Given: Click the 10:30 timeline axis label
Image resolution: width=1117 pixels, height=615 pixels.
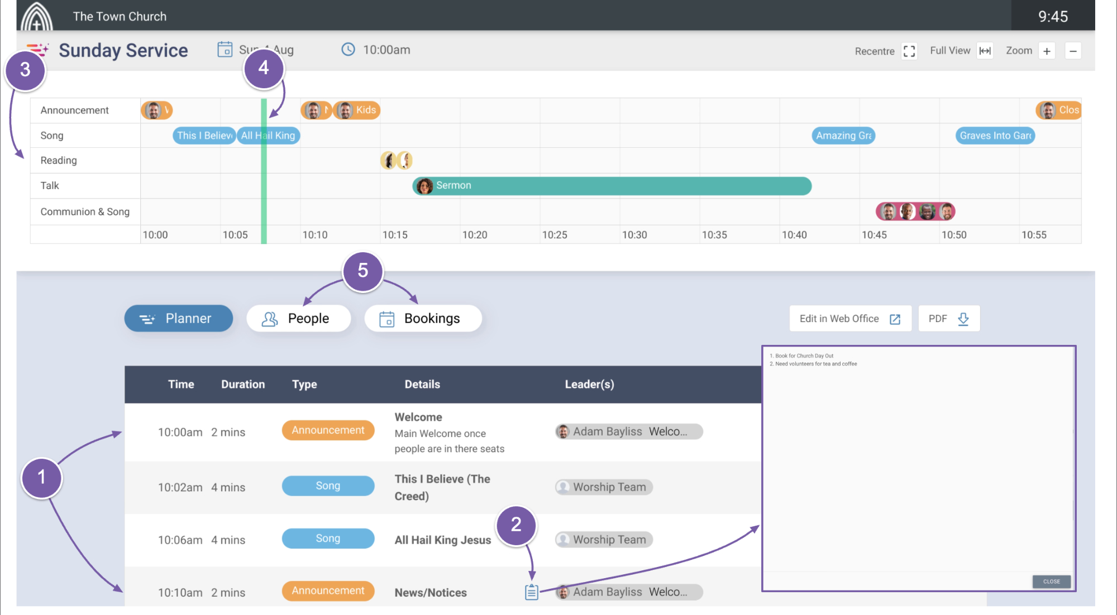Looking at the screenshot, I should [x=634, y=235].
